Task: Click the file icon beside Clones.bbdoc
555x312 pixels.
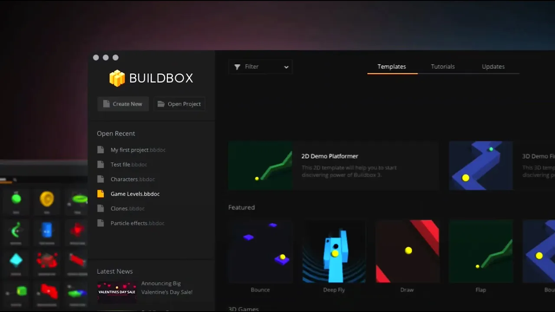Action: (101, 208)
